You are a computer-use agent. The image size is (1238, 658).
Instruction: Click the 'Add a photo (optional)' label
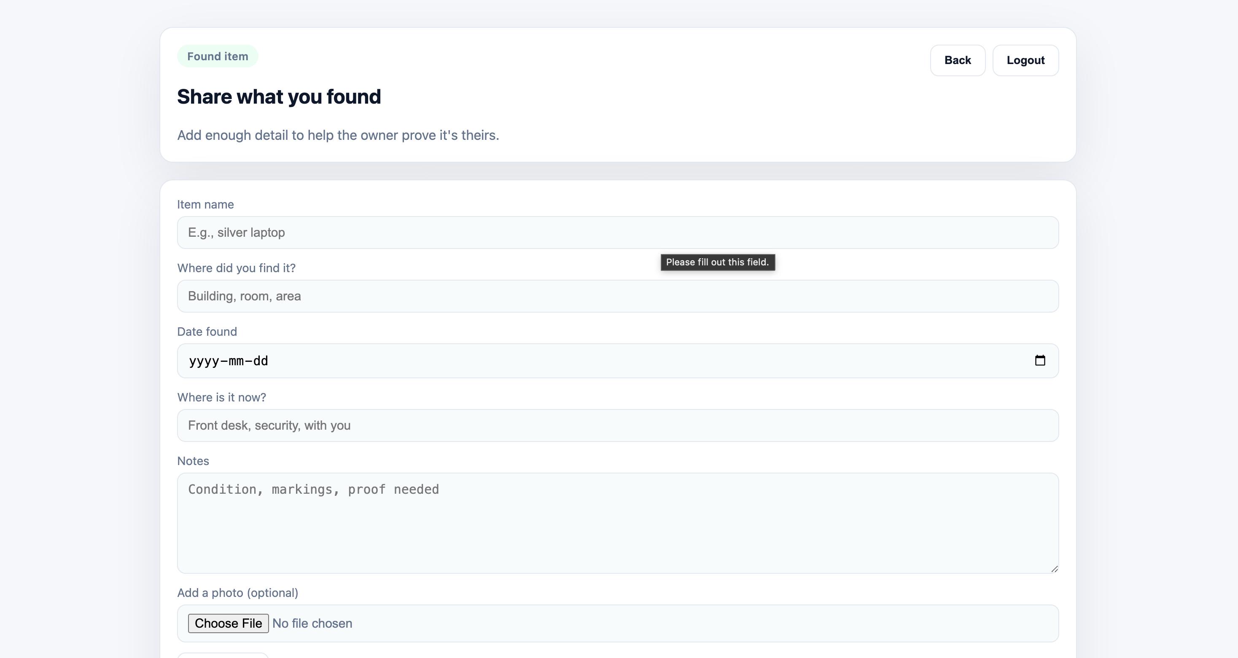coord(237,593)
